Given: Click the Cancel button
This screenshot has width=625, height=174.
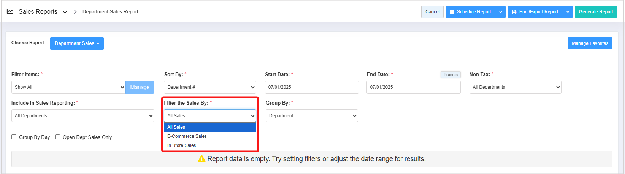Looking at the screenshot, I should click(432, 12).
